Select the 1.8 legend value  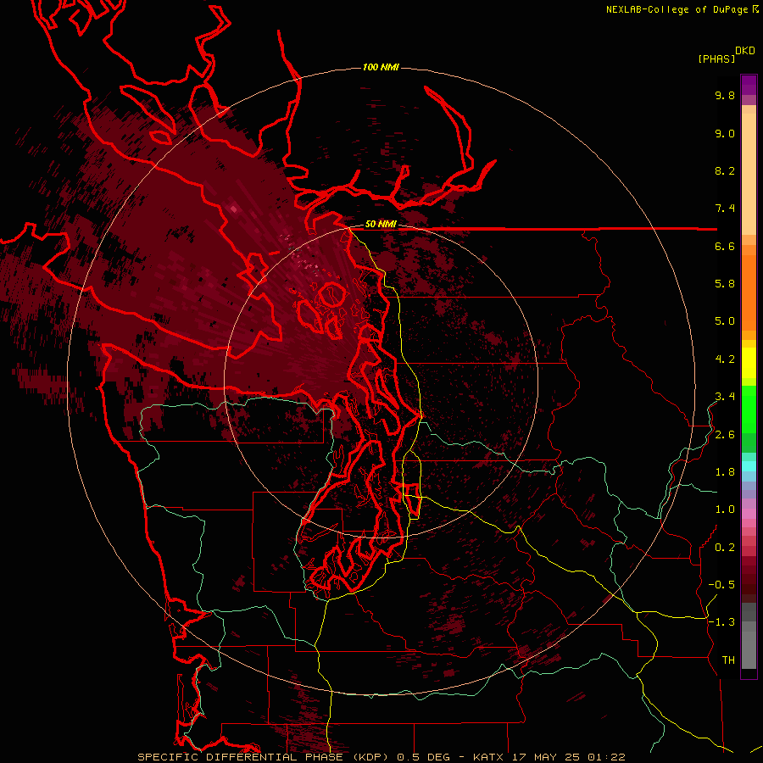[x=725, y=472]
